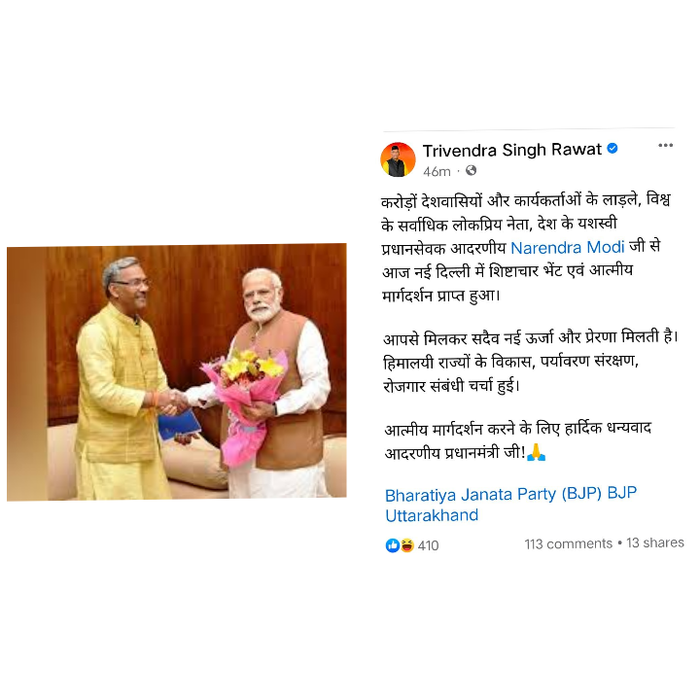The width and height of the screenshot is (700, 700).
Task: Click the man in yellow kurta in photo
Action: [122, 379]
